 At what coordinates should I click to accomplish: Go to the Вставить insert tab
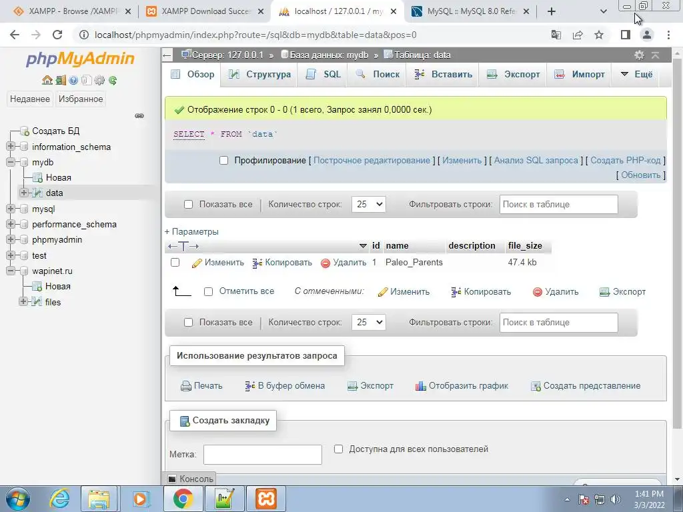(x=443, y=75)
